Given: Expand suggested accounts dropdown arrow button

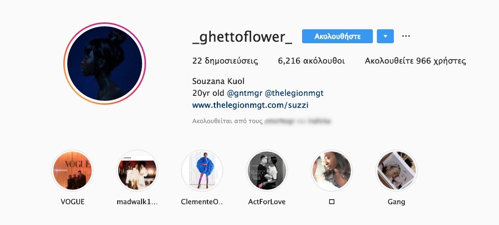Looking at the screenshot, I should (385, 36).
